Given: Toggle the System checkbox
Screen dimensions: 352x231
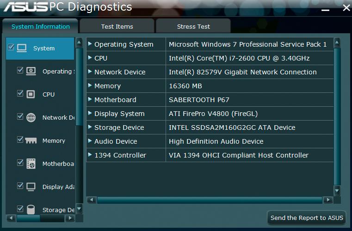Looking at the screenshot, I should [11, 47].
